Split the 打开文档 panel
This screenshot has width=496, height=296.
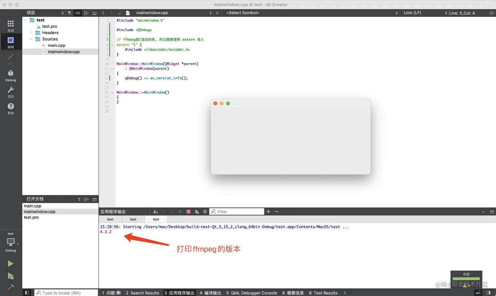pos(86,199)
